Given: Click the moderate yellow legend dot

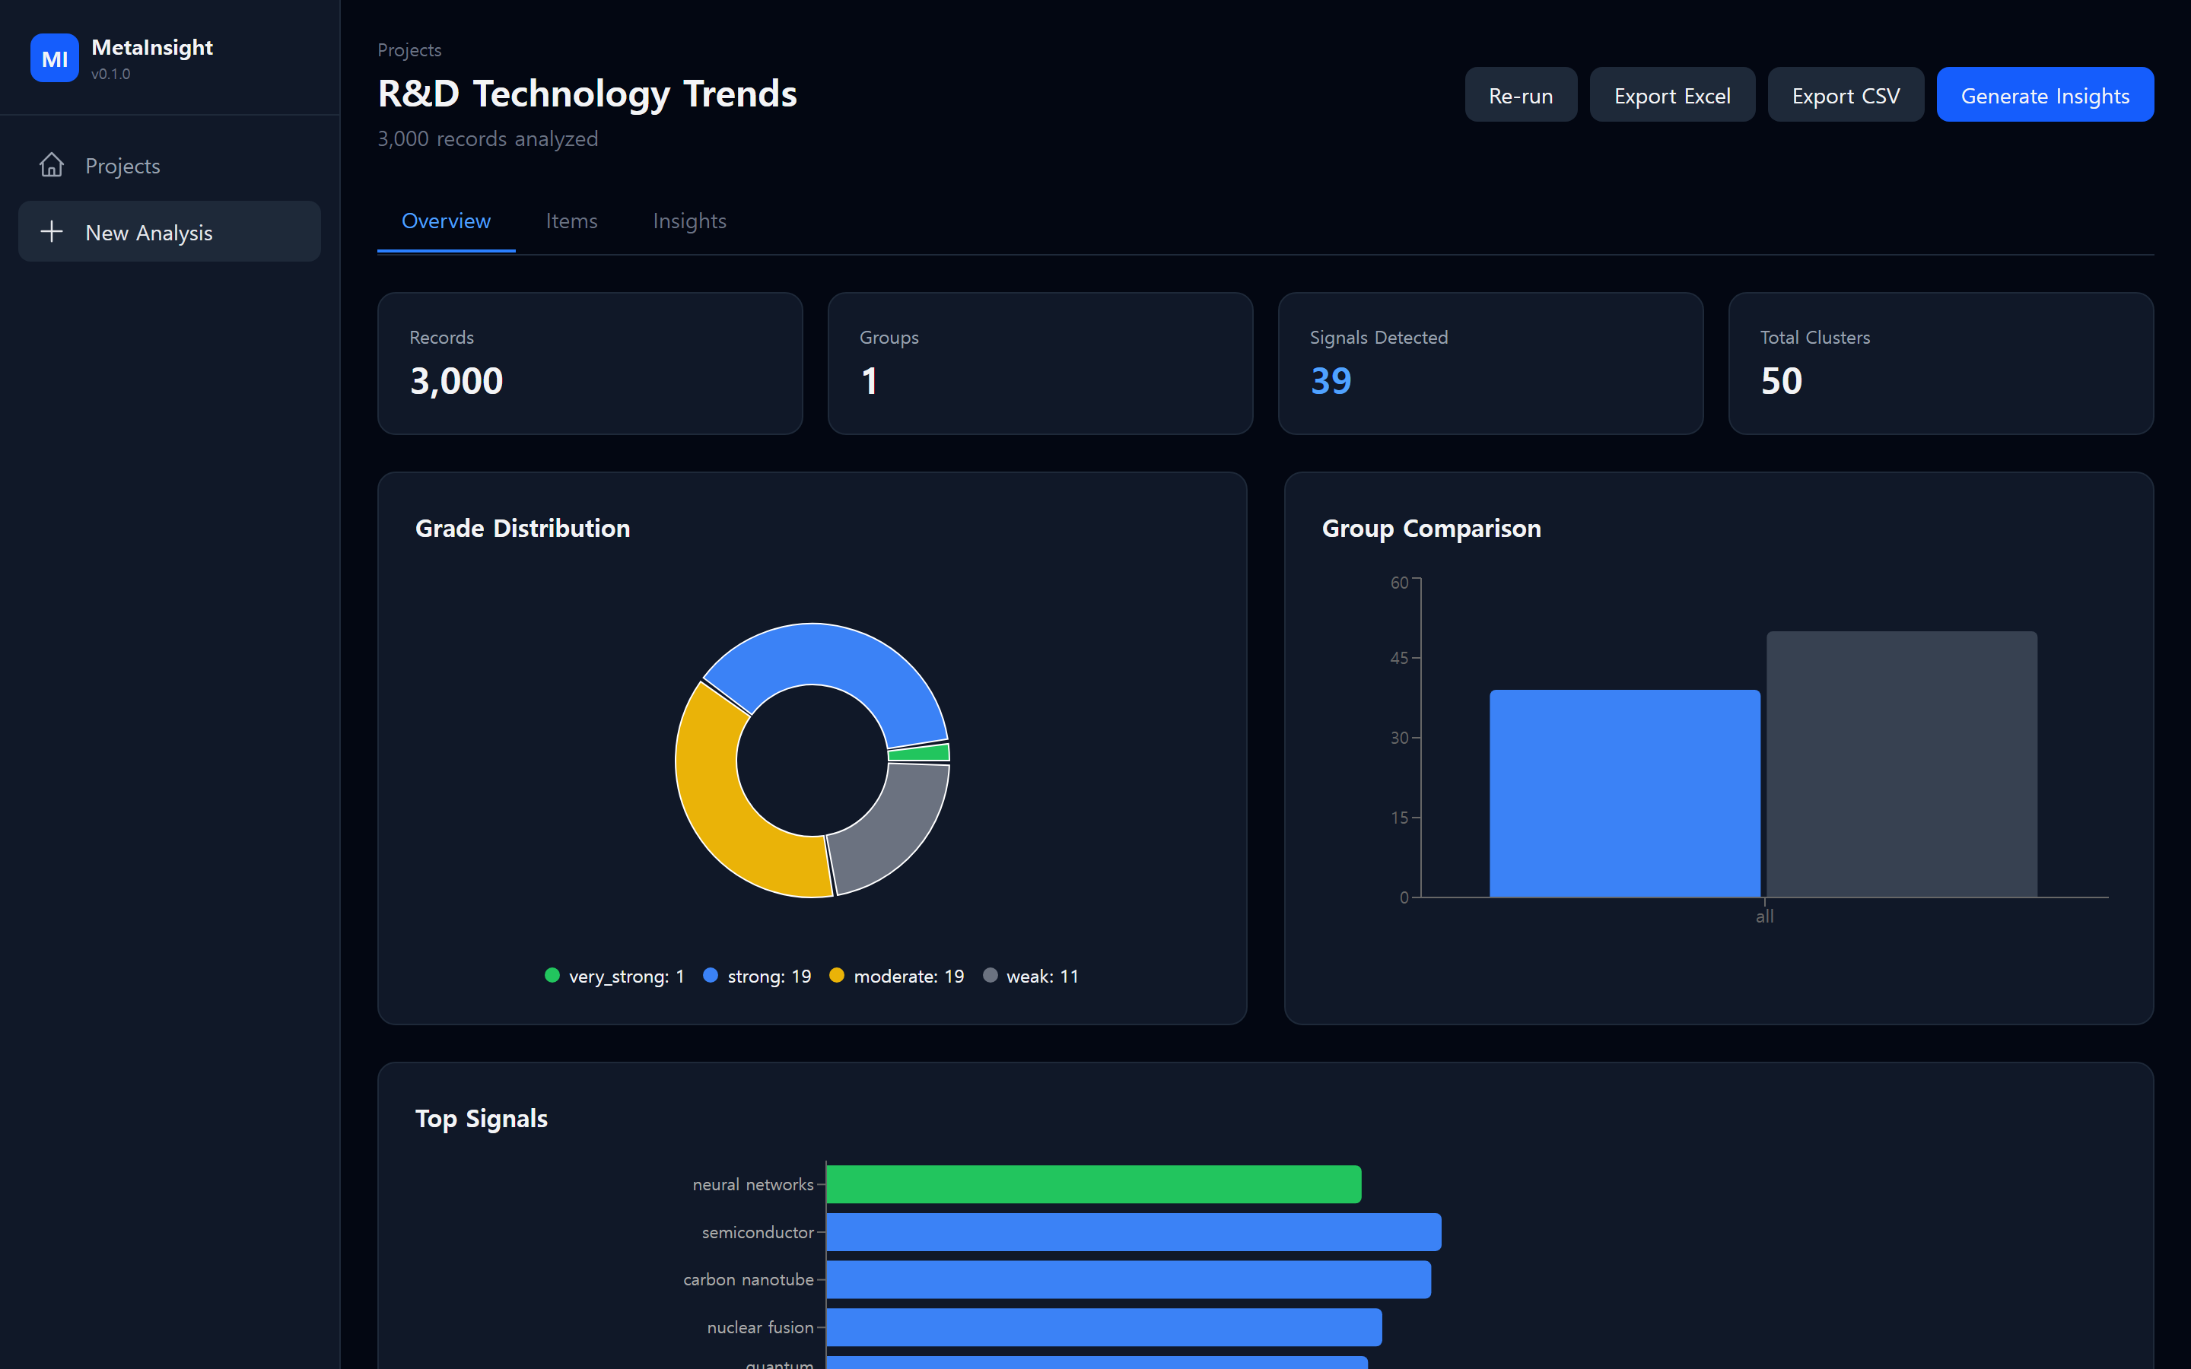Looking at the screenshot, I should pyautogui.click(x=837, y=975).
